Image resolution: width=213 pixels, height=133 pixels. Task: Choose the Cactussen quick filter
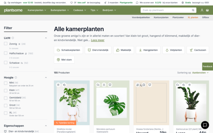coord(198,50)
